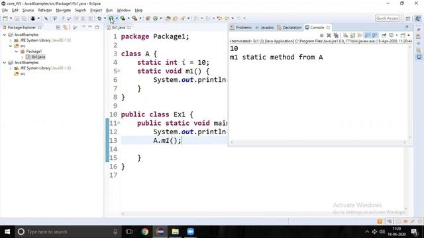Collapse the fold marker at code line 5
This screenshot has width=424, height=238.
click(x=119, y=71)
